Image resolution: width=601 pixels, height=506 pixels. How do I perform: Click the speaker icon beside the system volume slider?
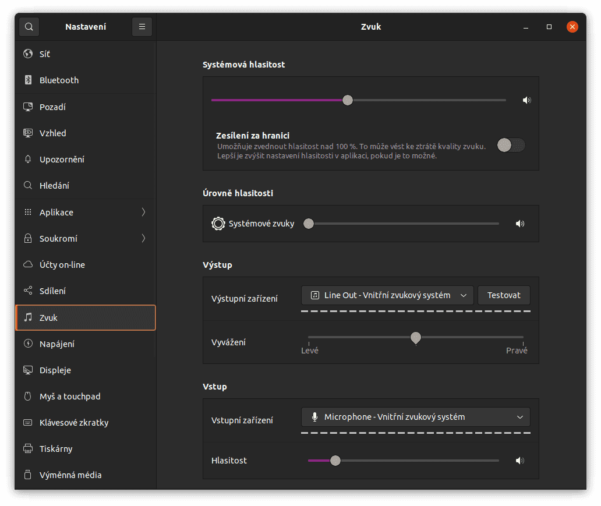(x=526, y=100)
